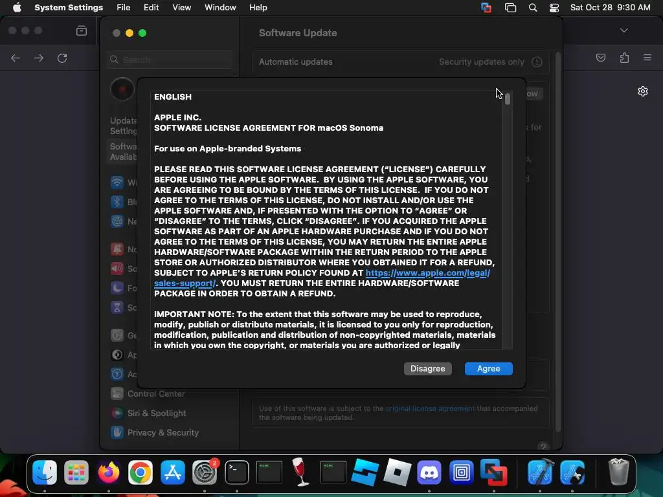Open the original license agreement link
The image size is (663, 497).
430,408
